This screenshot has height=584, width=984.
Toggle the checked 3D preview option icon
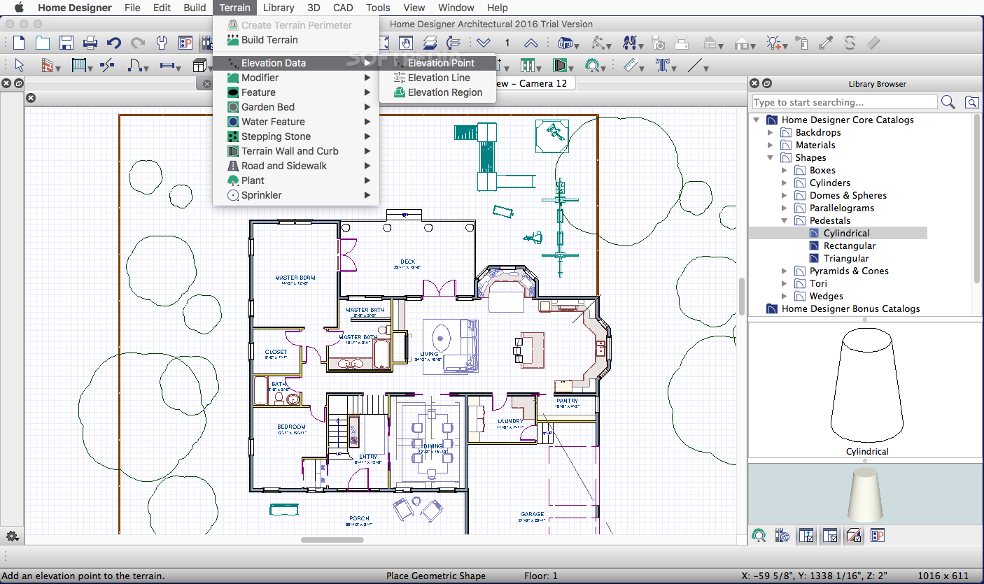click(853, 536)
